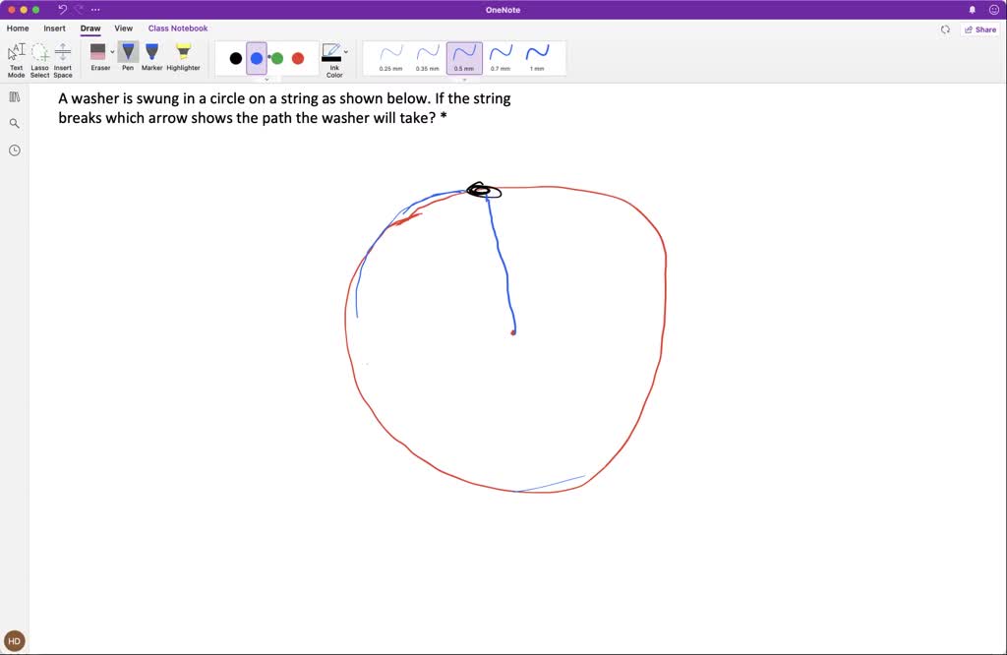Open the Eraser options dropdown
Screen dimensions: 1007x655
coord(111,53)
